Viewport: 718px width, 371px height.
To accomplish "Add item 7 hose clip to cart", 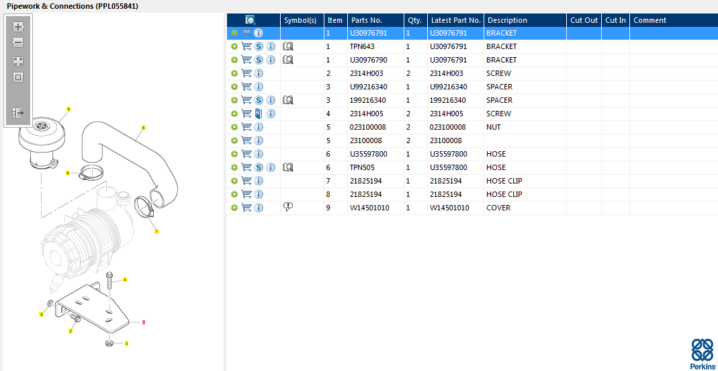I will (x=246, y=181).
